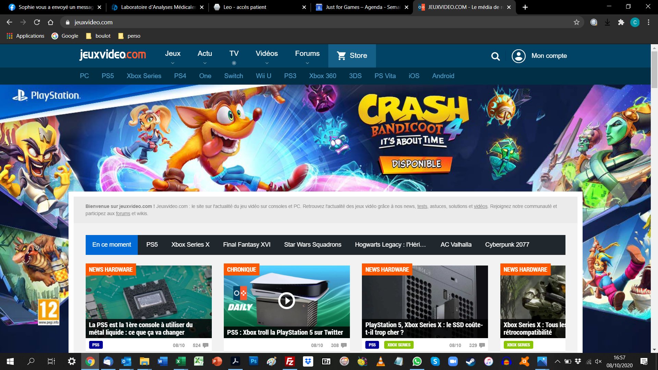This screenshot has height=370, width=658.
Task: Click the address bar showing jeuxvideo.com
Action: [x=308, y=22]
